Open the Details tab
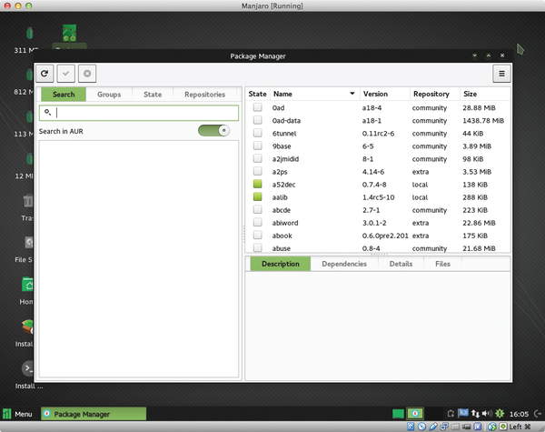545x432 pixels. [401, 264]
